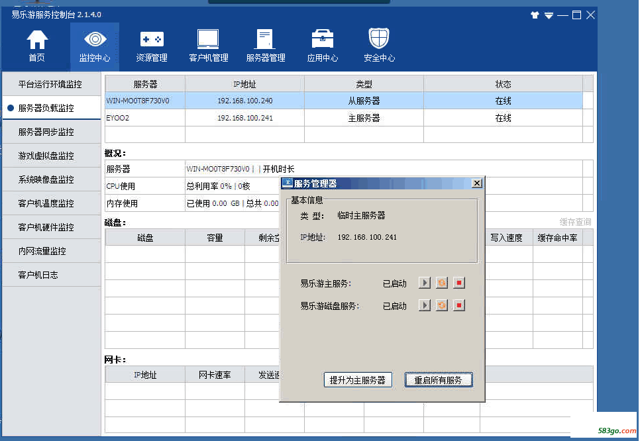Go to the 首页 home icon

[x=37, y=46]
